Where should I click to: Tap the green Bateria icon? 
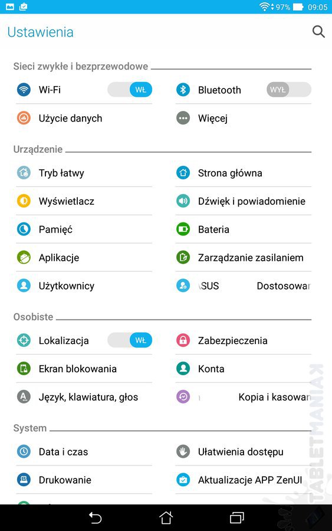coord(183,230)
